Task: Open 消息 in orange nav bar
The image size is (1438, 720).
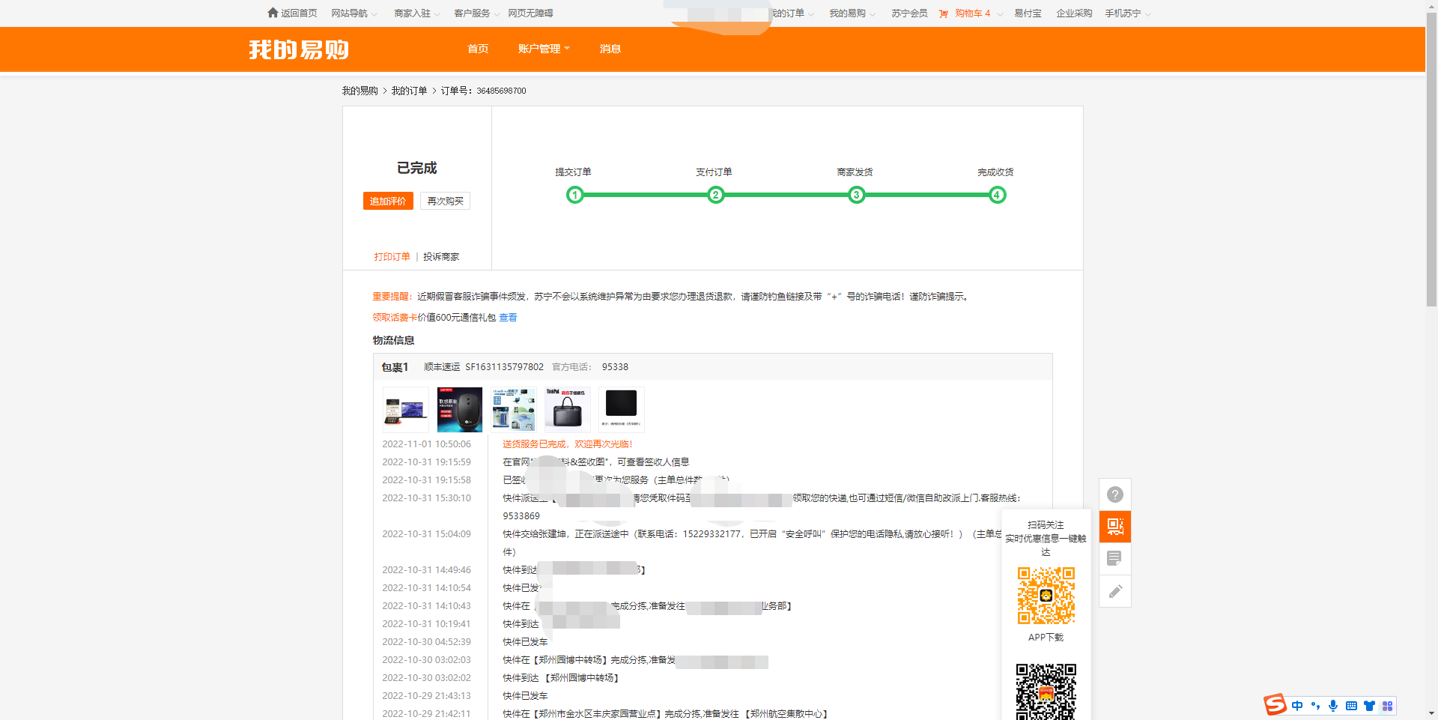Action: click(x=610, y=49)
